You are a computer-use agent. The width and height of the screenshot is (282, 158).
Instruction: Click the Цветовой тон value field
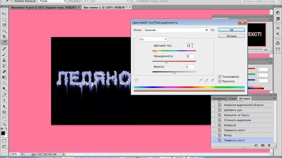click(189, 46)
